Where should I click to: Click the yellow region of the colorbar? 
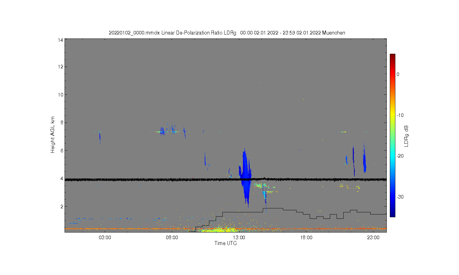click(x=392, y=115)
